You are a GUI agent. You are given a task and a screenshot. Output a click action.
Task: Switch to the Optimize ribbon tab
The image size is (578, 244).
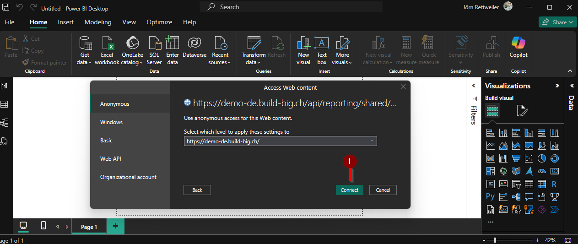click(159, 22)
